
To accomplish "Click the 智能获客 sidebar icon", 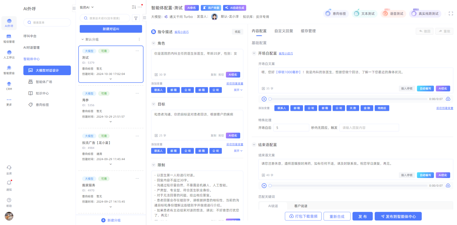I will tap(9, 68).
